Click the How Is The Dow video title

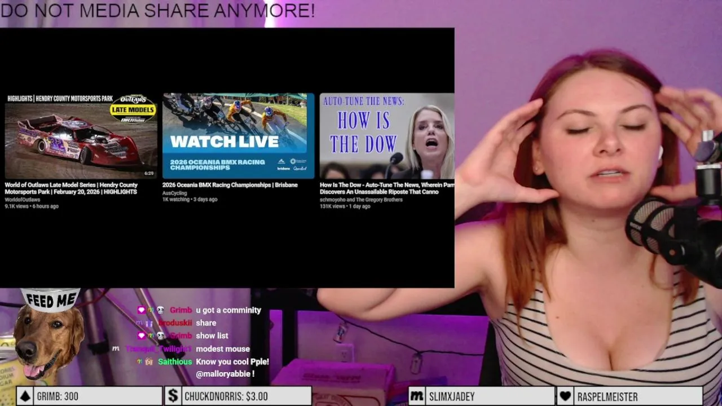[x=387, y=188]
